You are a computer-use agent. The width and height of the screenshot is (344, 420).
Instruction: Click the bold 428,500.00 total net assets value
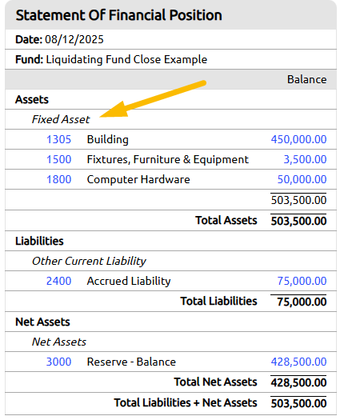[x=298, y=382]
